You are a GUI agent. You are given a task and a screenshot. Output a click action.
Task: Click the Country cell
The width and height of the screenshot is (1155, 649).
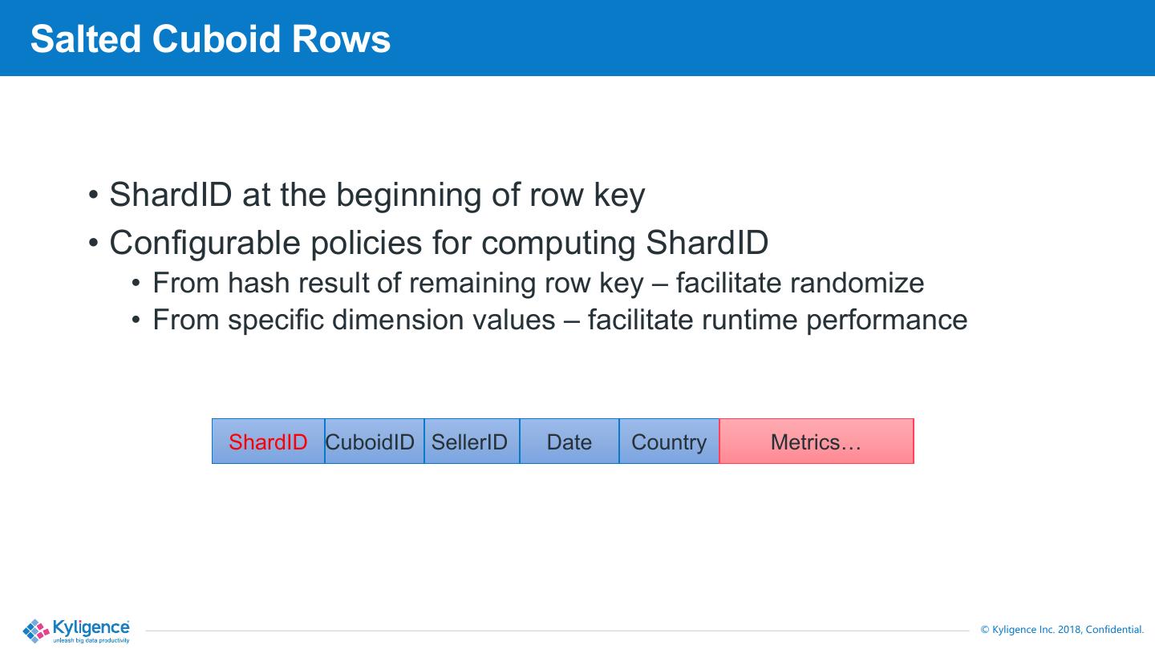[668, 441]
